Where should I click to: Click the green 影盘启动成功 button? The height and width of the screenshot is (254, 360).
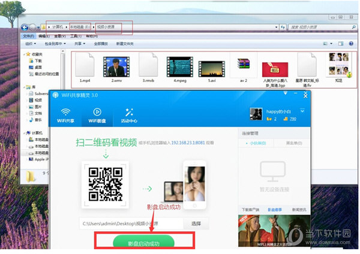[144, 243]
